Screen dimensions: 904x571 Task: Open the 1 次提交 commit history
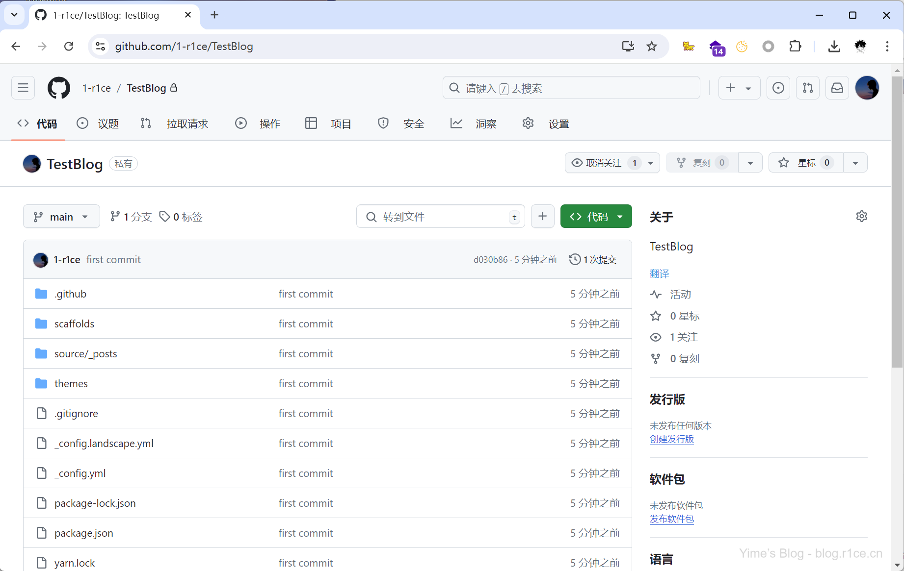[593, 260]
